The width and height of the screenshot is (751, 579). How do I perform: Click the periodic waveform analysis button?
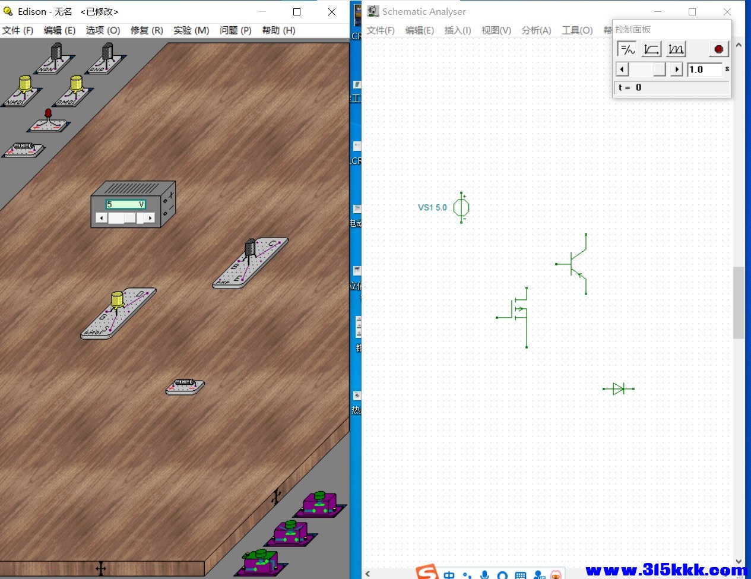tap(676, 49)
